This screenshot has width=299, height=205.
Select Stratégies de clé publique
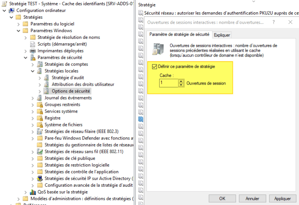70,158
